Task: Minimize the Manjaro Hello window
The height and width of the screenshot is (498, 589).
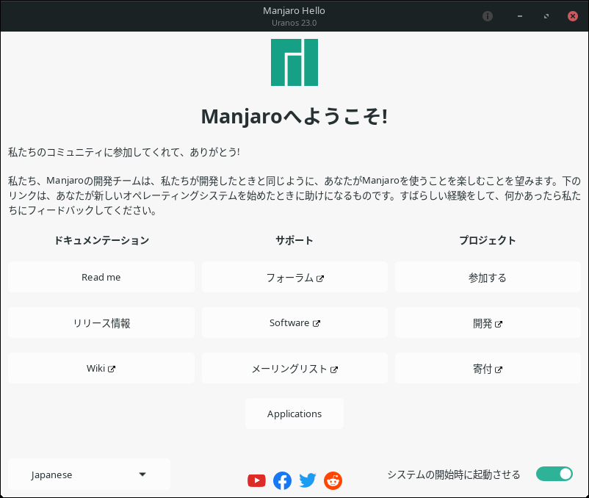Action: [x=520, y=16]
